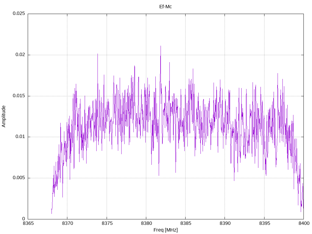The height and width of the screenshot is (234, 312).
Task: Click the x-axis tick label 8380
Action: click(x=146, y=223)
